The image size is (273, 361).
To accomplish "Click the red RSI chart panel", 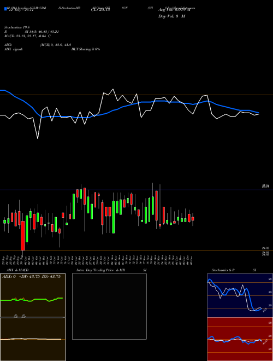I will [240, 339].
